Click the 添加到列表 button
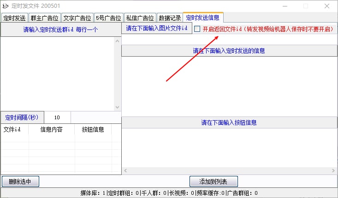The width and height of the screenshot is (338, 198). click(213, 181)
